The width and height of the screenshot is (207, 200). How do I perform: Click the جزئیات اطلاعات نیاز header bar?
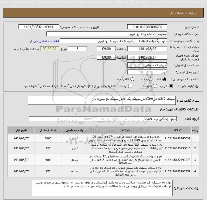coord(103,13)
